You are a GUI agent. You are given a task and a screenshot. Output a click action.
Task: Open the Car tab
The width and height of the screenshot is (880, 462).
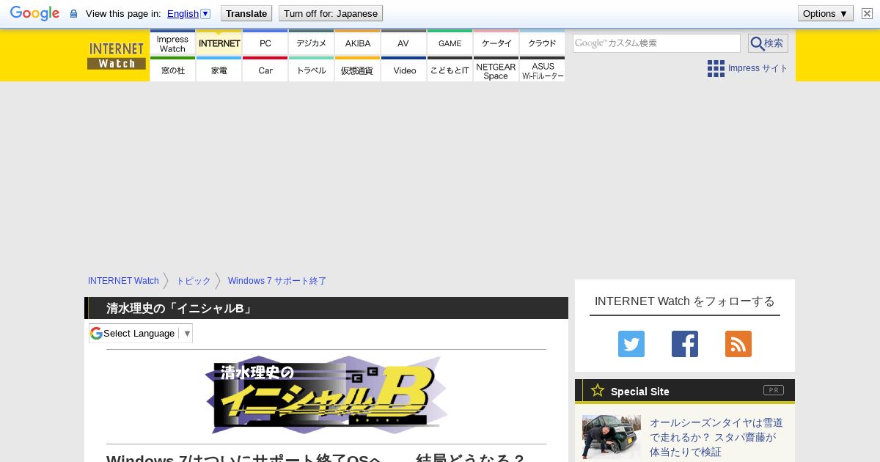pos(265,70)
